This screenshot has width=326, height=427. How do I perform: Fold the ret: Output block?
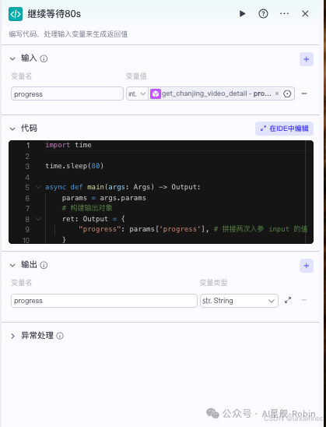pos(38,219)
